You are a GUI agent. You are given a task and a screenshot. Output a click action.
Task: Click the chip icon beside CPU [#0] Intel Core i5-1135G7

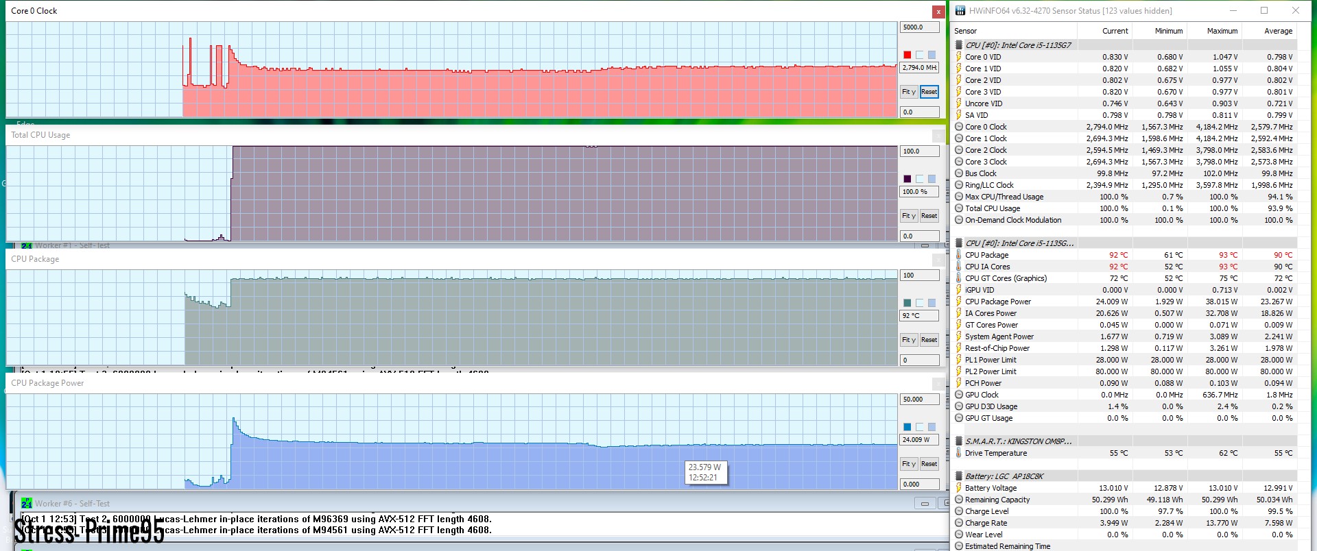959,45
